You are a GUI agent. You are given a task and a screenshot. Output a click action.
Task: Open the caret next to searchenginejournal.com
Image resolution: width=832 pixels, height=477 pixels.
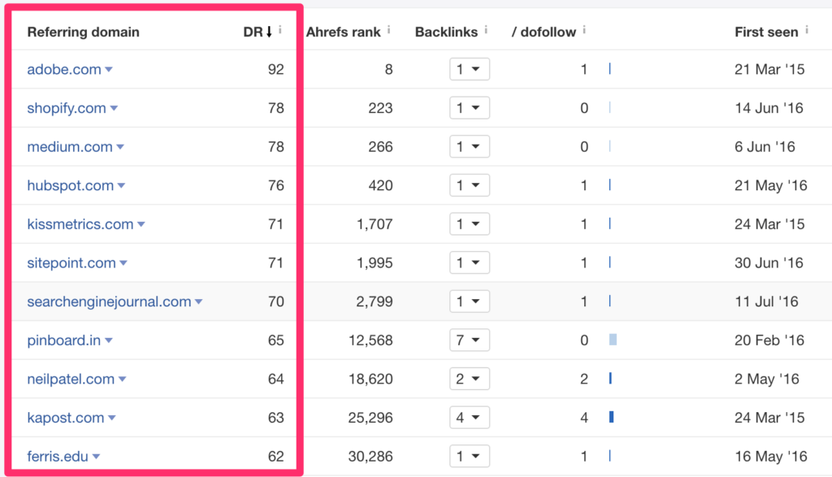coord(199,302)
